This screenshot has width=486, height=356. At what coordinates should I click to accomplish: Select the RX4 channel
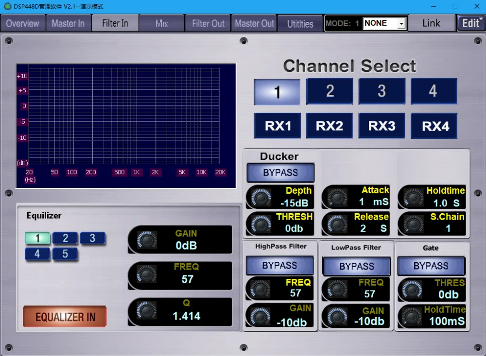tap(434, 126)
